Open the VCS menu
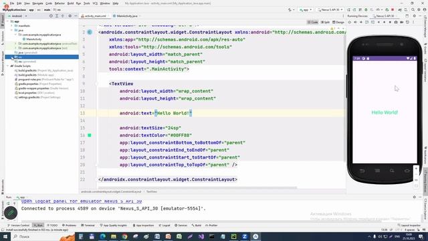 [x=95, y=3]
